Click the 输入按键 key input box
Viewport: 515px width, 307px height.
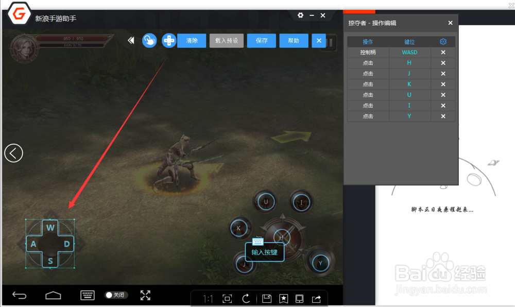point(264,252)
